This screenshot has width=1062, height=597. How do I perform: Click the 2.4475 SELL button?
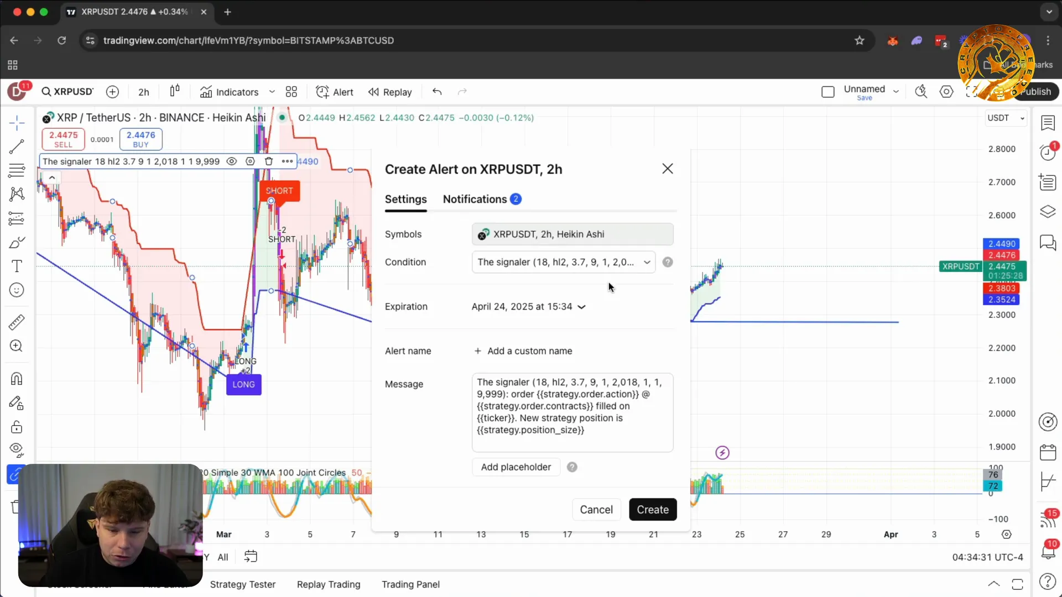pyautogui.click(x=63, y=139)
